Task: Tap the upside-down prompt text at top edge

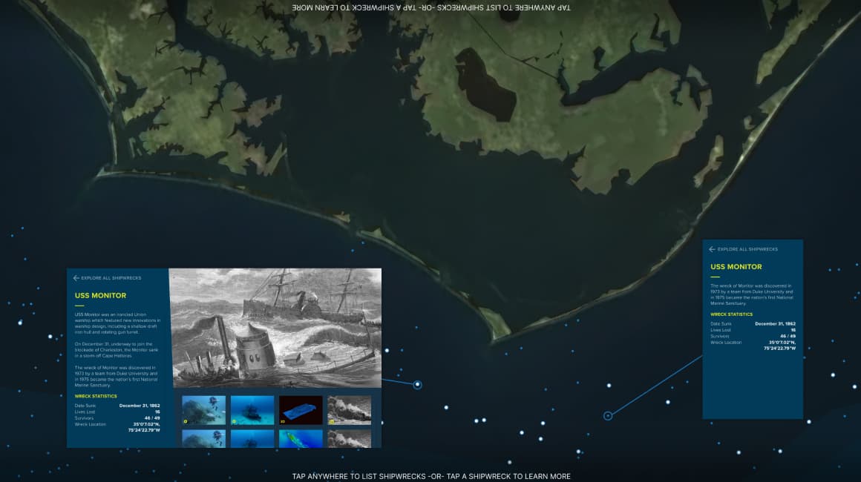Action: [431, 7]
